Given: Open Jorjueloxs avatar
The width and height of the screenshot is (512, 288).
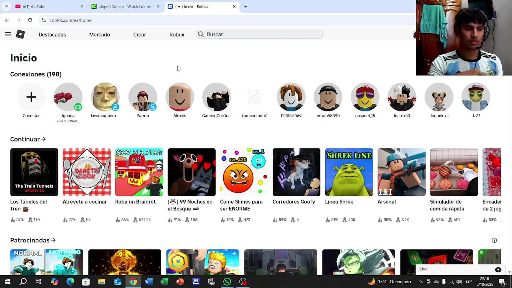Looking at the screenshot, I should pyautogui.click(x=439, y=97).
